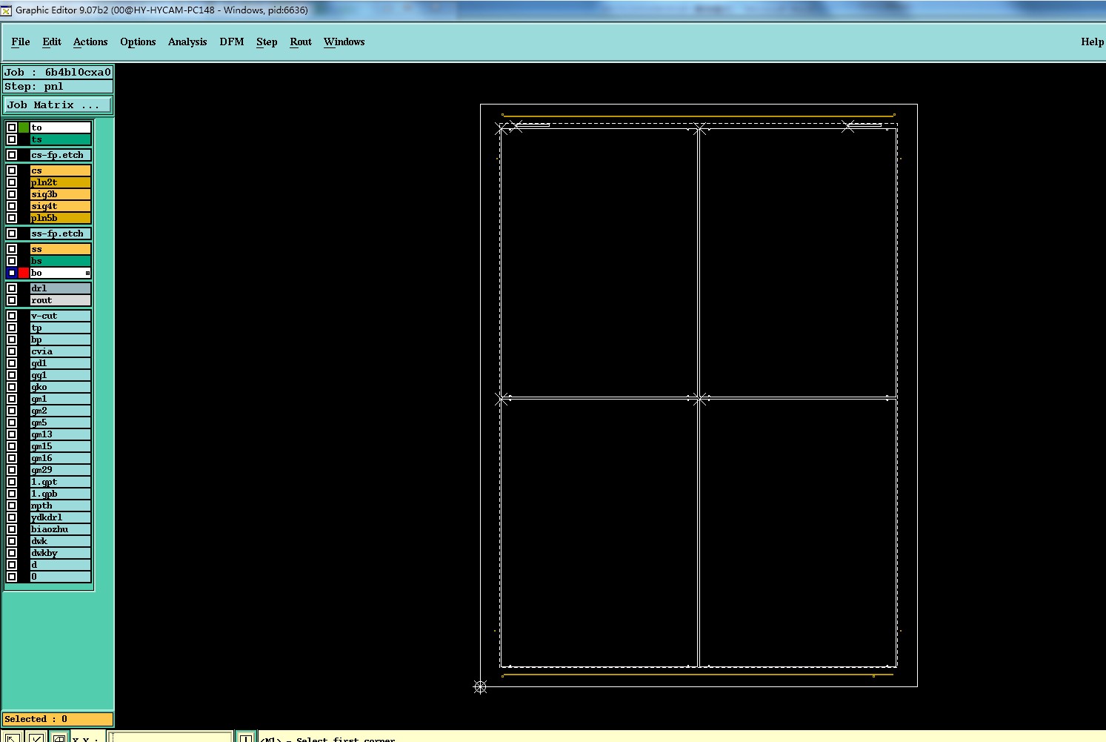
Task: Open the File menu
Action: [21, 42]
